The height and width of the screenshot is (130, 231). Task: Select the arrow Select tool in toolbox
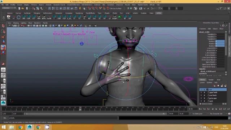click(x=3, y=26)
